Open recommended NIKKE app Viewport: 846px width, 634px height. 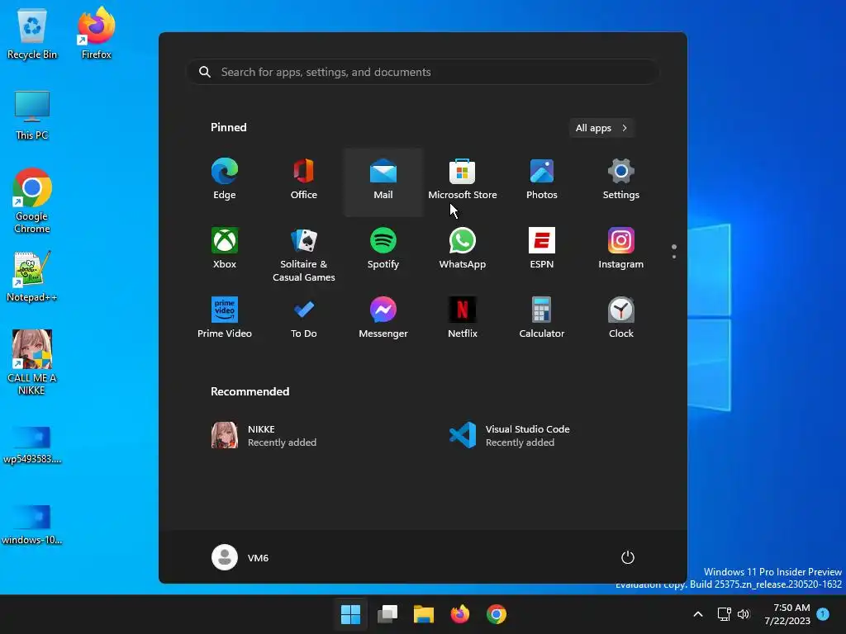pyautogui.click(x=264, y=436)
